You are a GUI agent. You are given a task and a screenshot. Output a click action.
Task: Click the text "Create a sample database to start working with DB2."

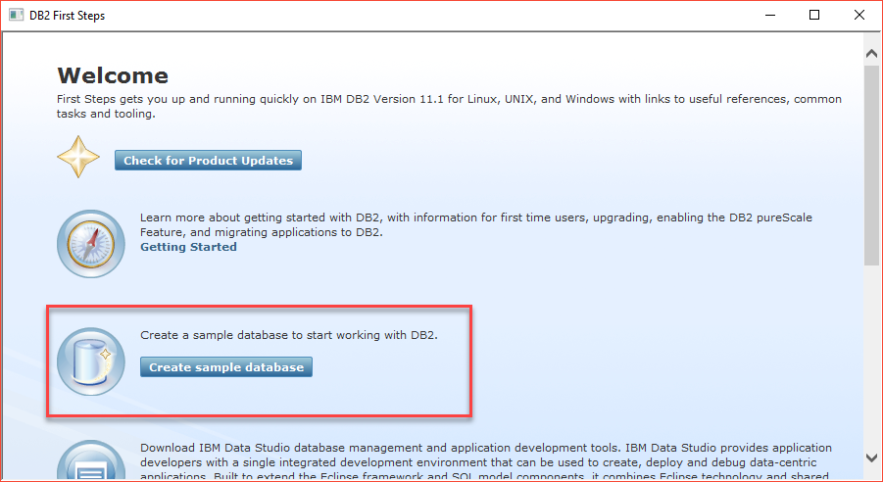pyautogui.click(x=289, y=335)
